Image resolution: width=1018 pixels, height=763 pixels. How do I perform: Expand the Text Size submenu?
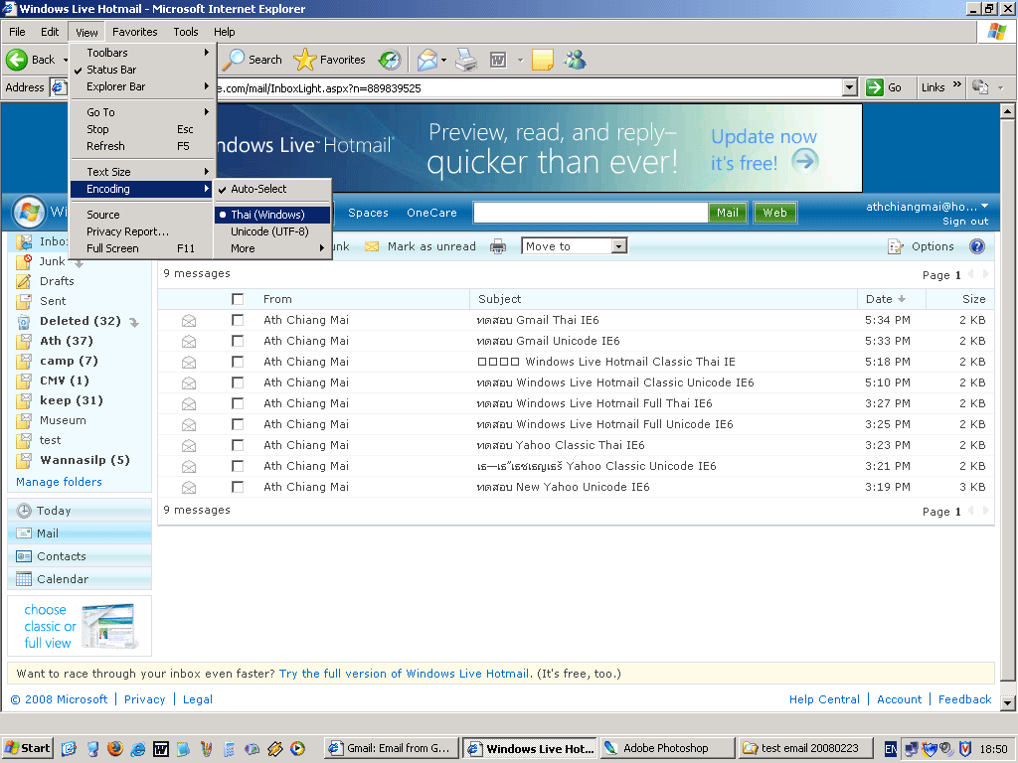[x=143, y=172]
